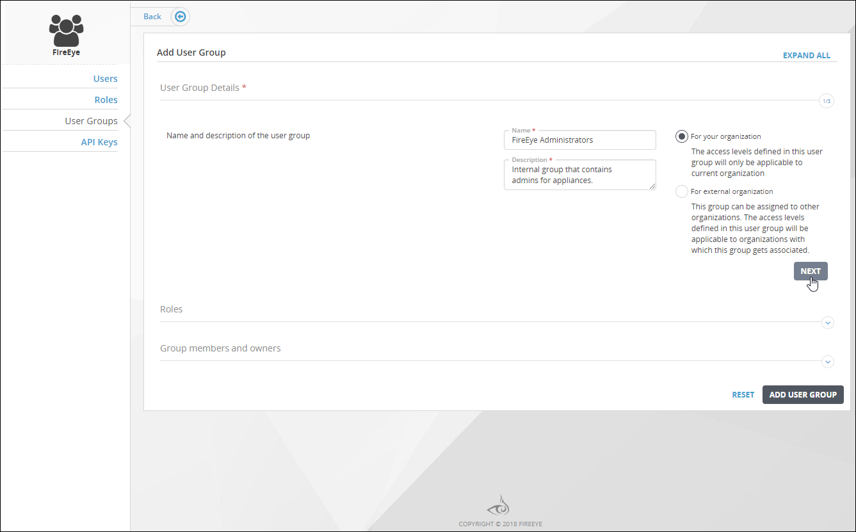Viewport: 856px width, 532px height.
Task: Click the Roles section header text
Action: [172, 309]
